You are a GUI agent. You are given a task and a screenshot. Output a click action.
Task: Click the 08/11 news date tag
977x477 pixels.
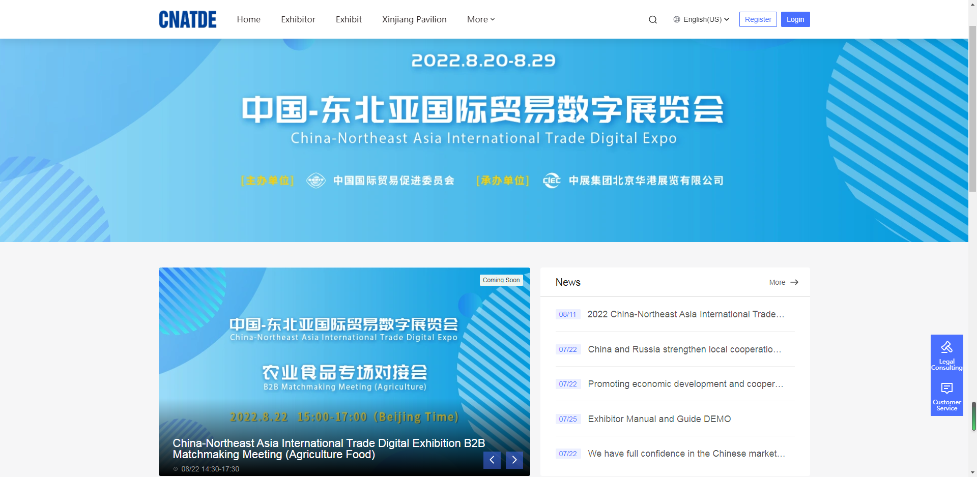pos(567,314)
